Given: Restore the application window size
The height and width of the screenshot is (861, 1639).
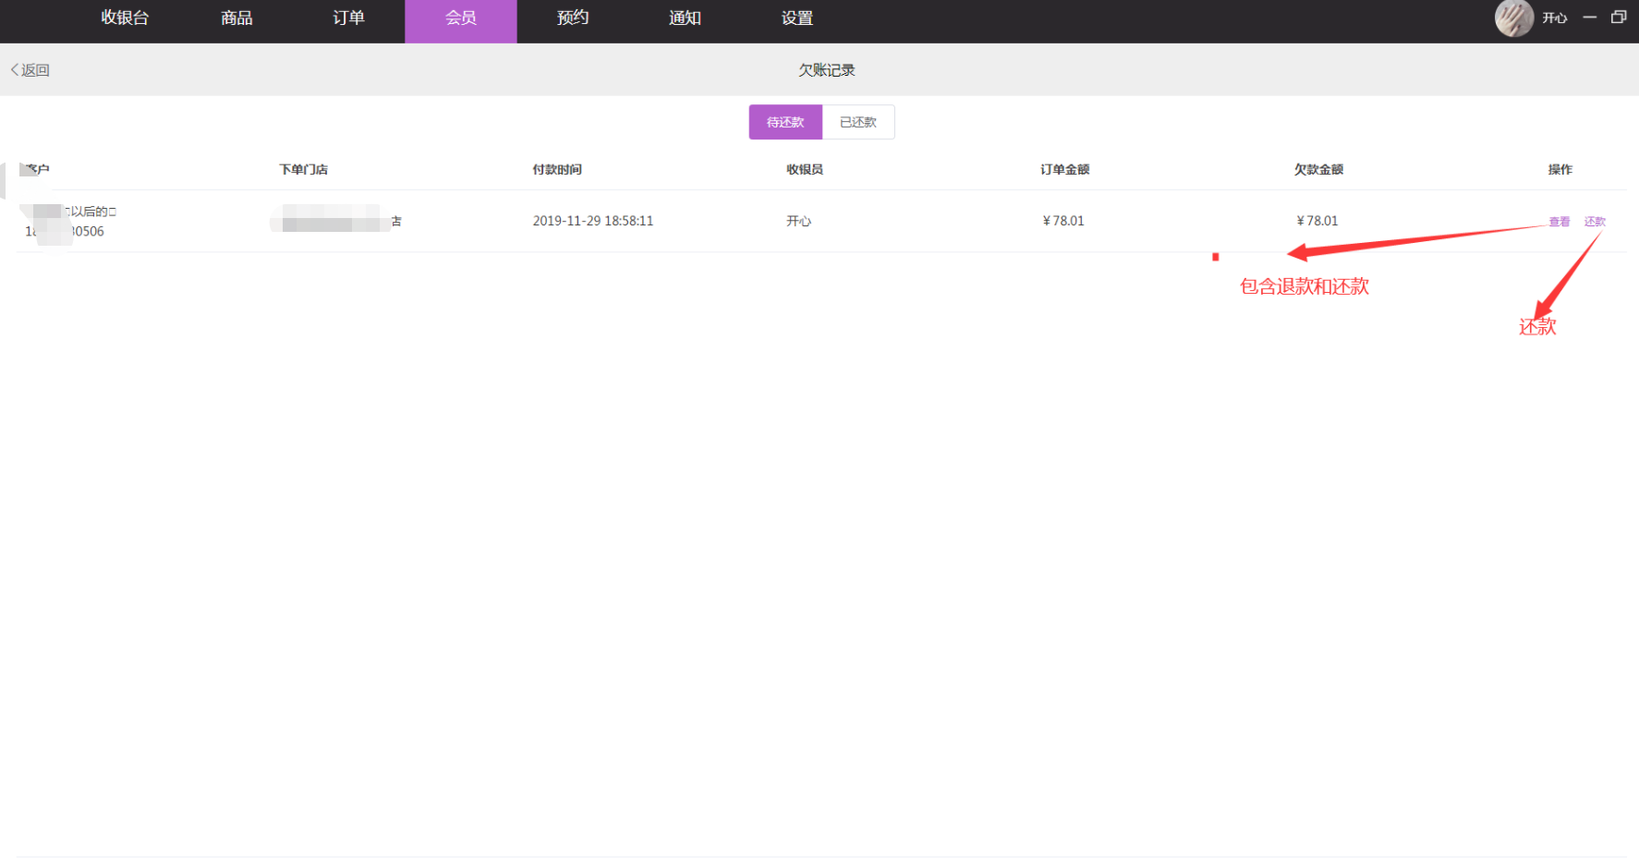Looking at the screenshot, I should pos(1619,18).
